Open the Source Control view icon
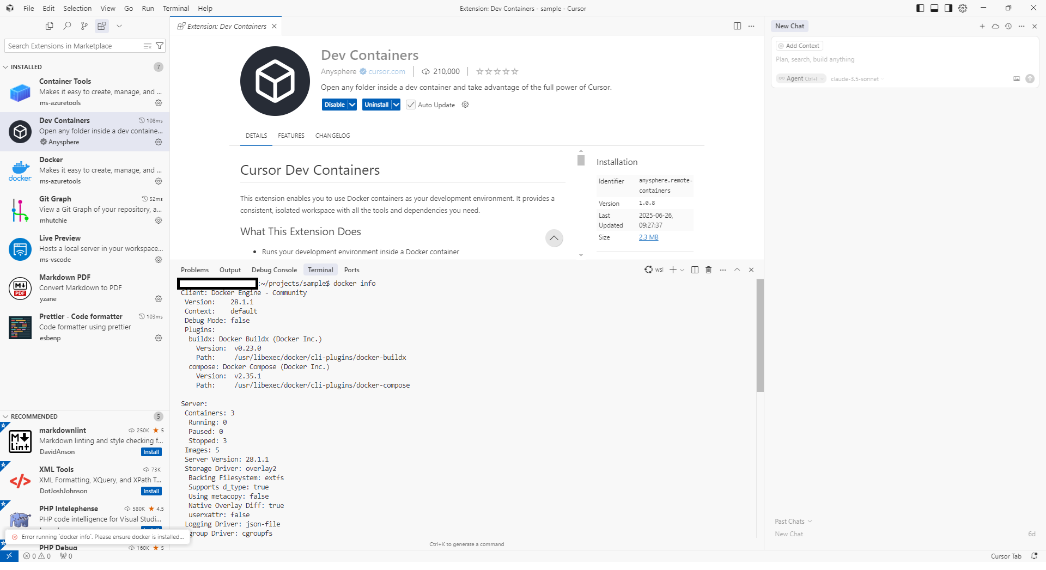The image size is (1046, 570). coord(84,26)
